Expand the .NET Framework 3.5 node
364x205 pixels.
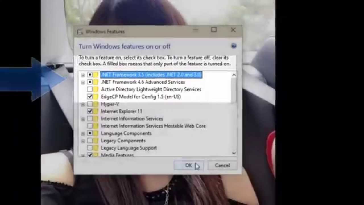coord(83,75)
